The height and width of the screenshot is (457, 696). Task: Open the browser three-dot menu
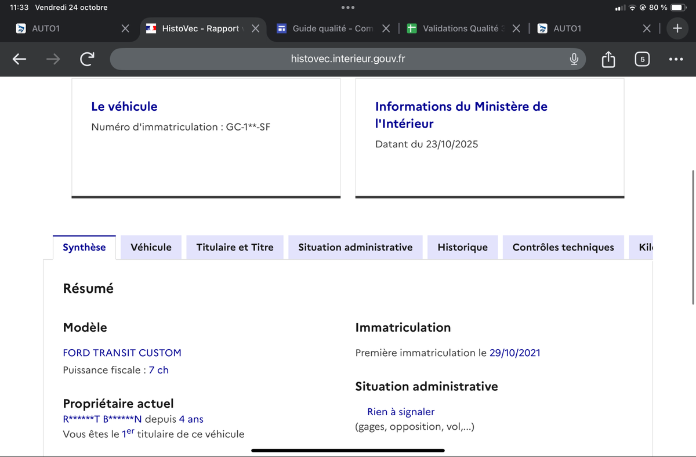[x=676, y=59]
